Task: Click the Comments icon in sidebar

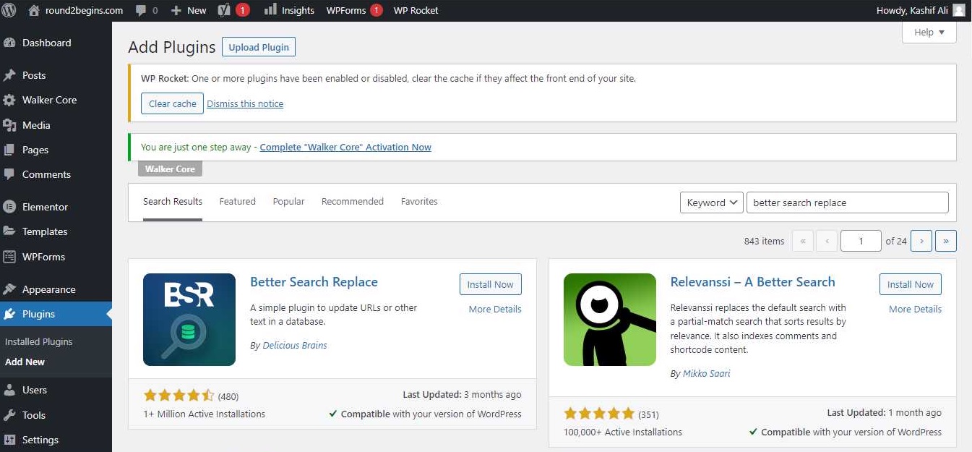Action: pos(10,174)
